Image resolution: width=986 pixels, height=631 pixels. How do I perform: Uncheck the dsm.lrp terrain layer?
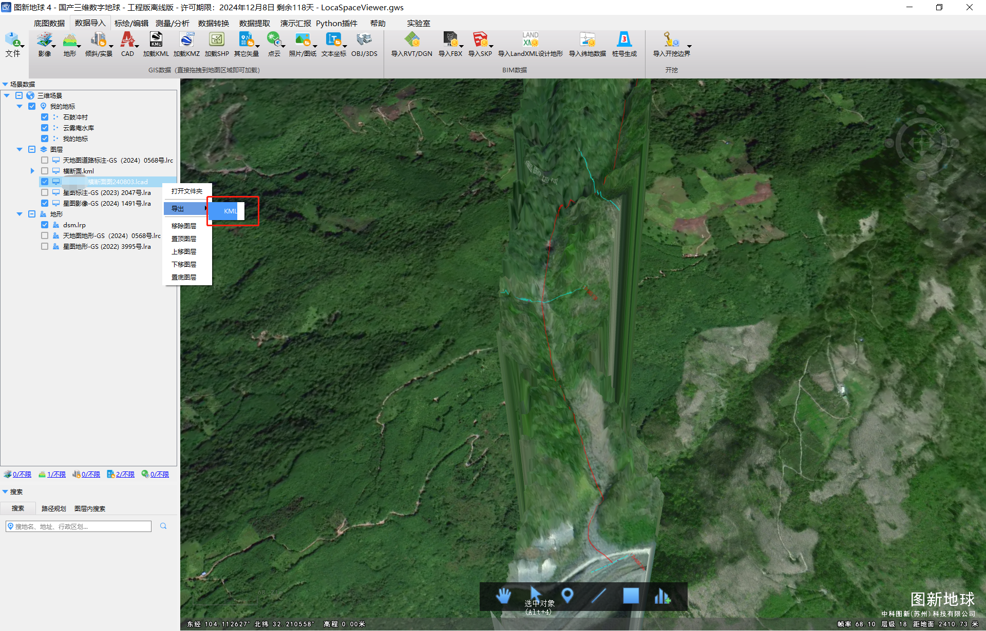(x=45, y=225)
